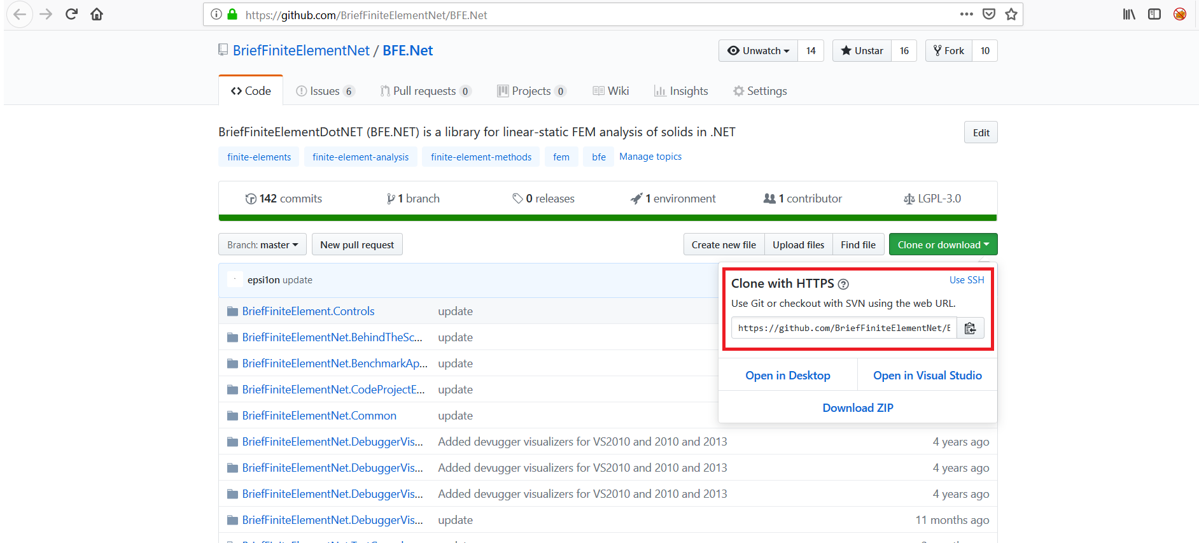View the 1 branch list
The height and width of the screenshot is (543, 1199).
point(413,199)
